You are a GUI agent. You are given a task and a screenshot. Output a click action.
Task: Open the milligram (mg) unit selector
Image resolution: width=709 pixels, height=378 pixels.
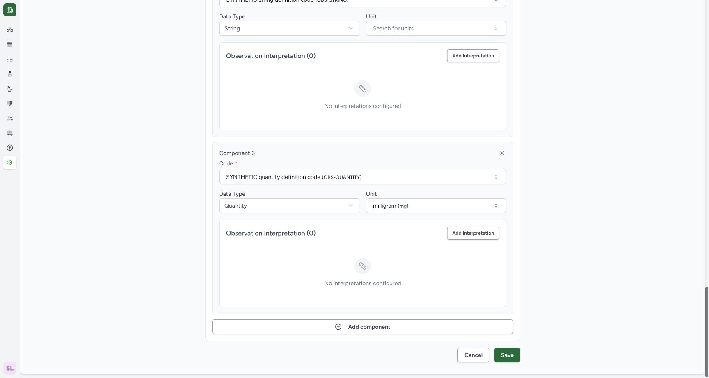436,206
